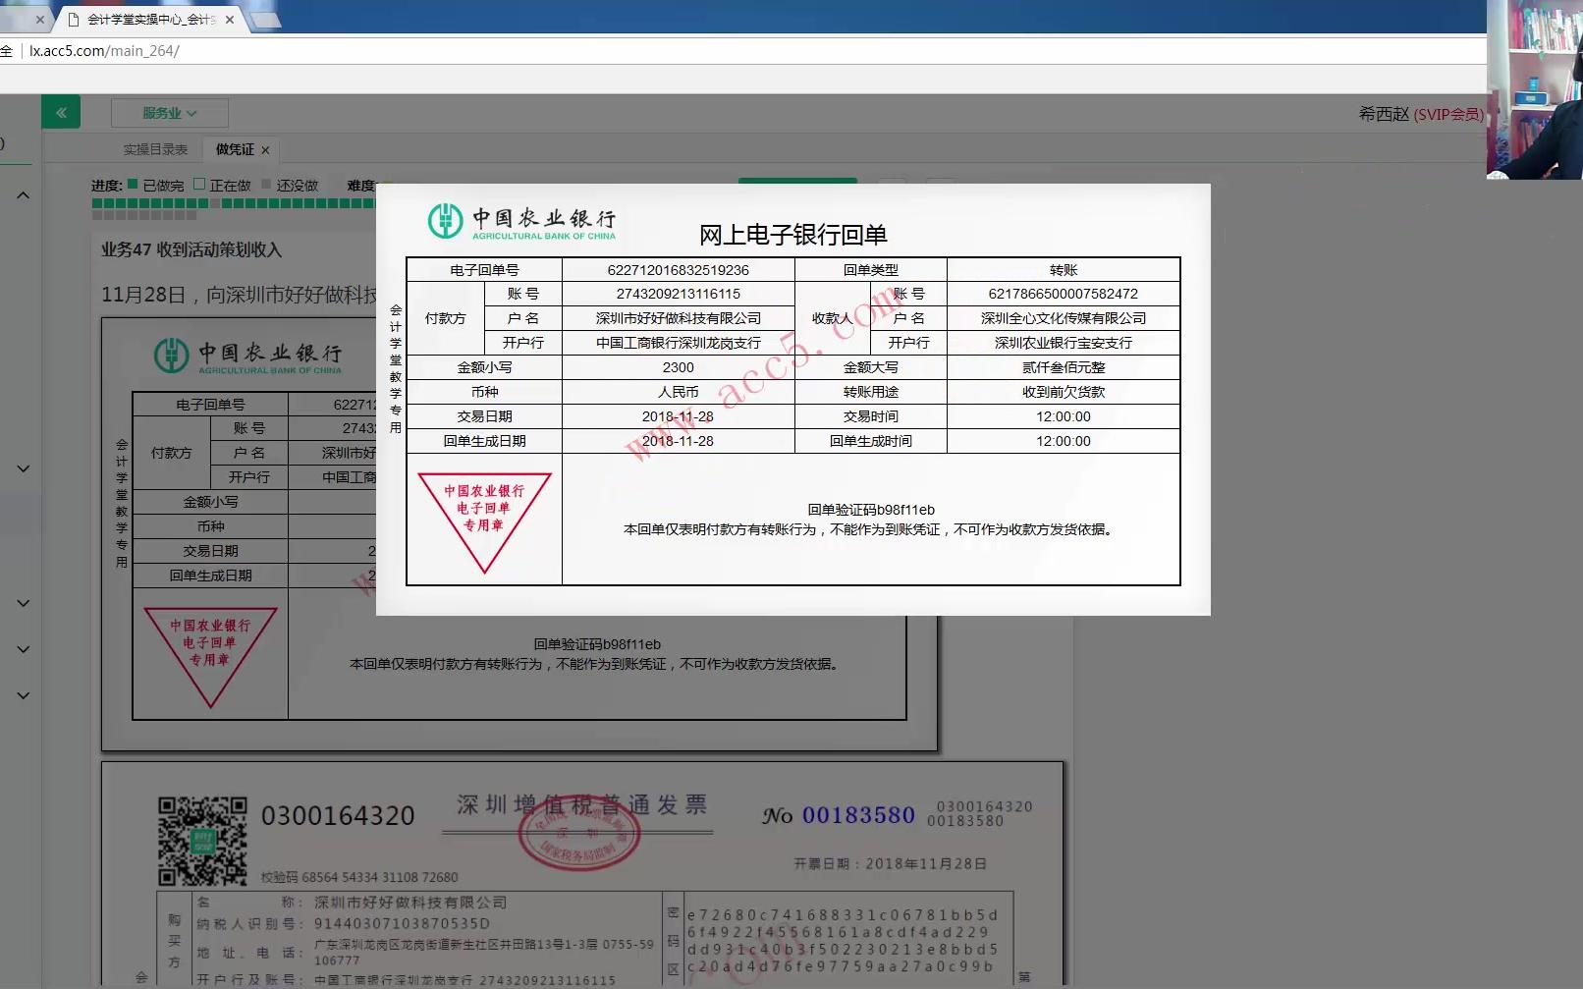Click payee account 6217866500007582472

1064,294
